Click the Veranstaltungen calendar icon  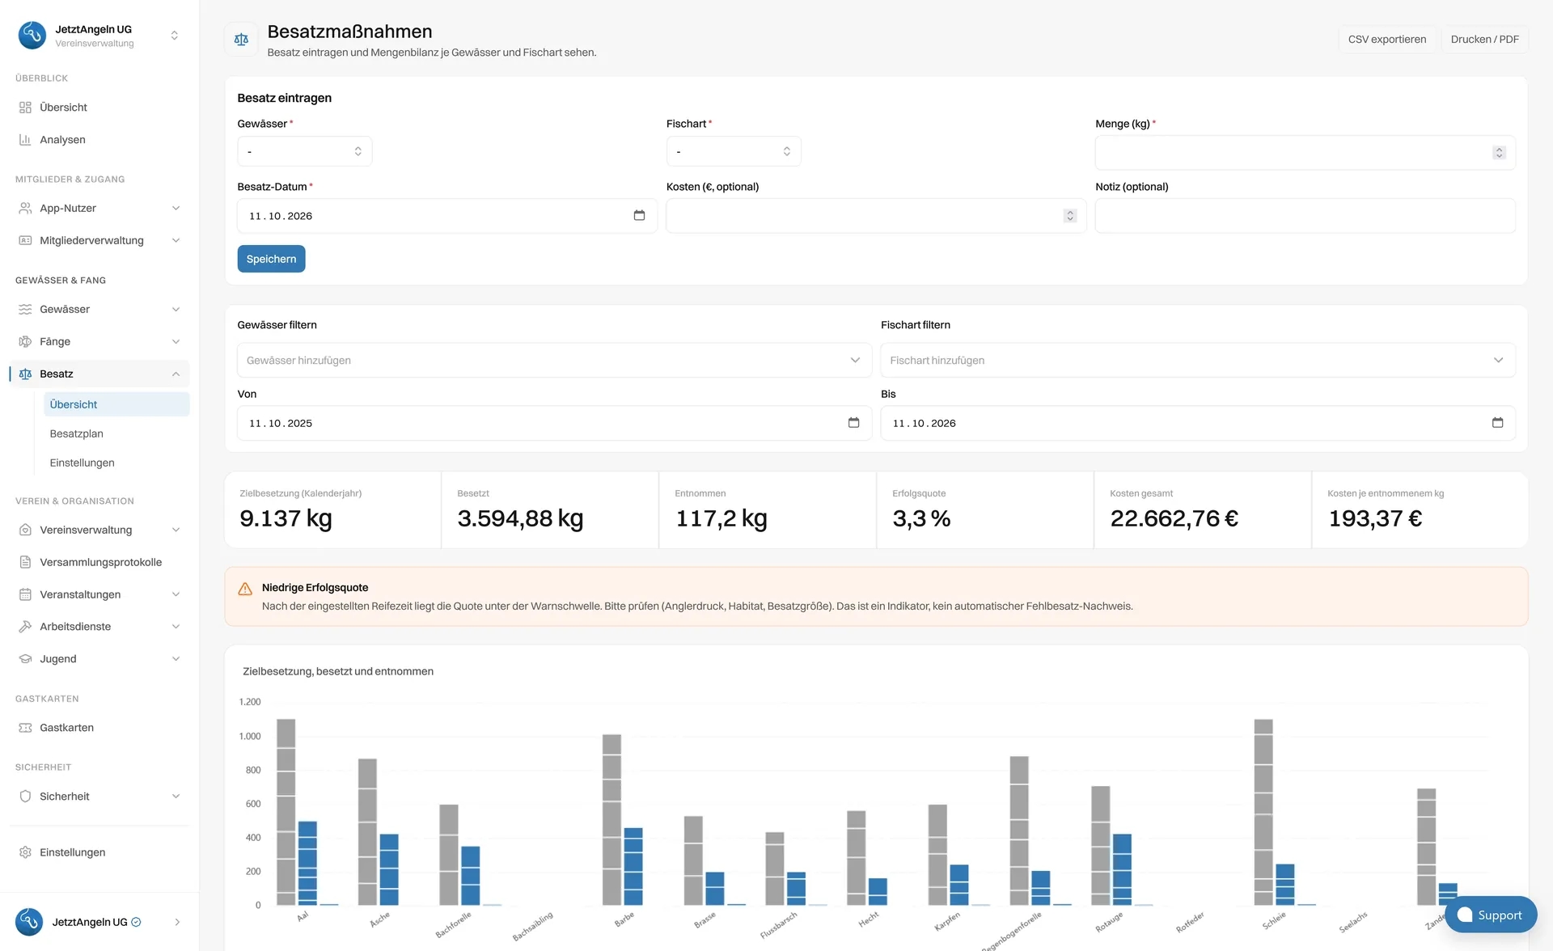coord(25,595)
